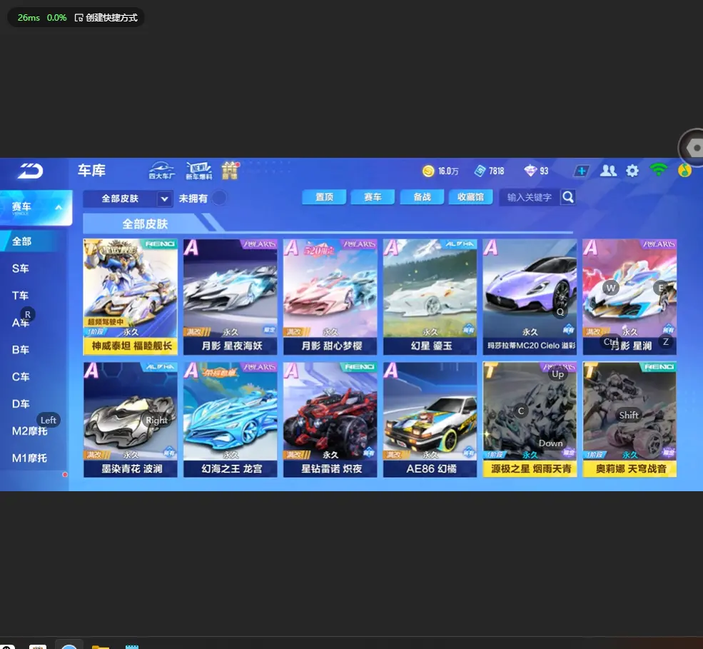This screenshot has width=703, height=649.
Task: Select the 墨染青花 波澜 car card
Action: point(131,420)
